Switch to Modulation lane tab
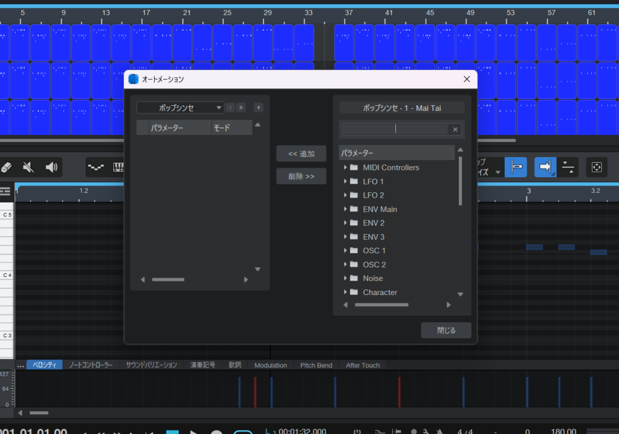This screenshot has height=434, width=619. [x=270, y=365]
